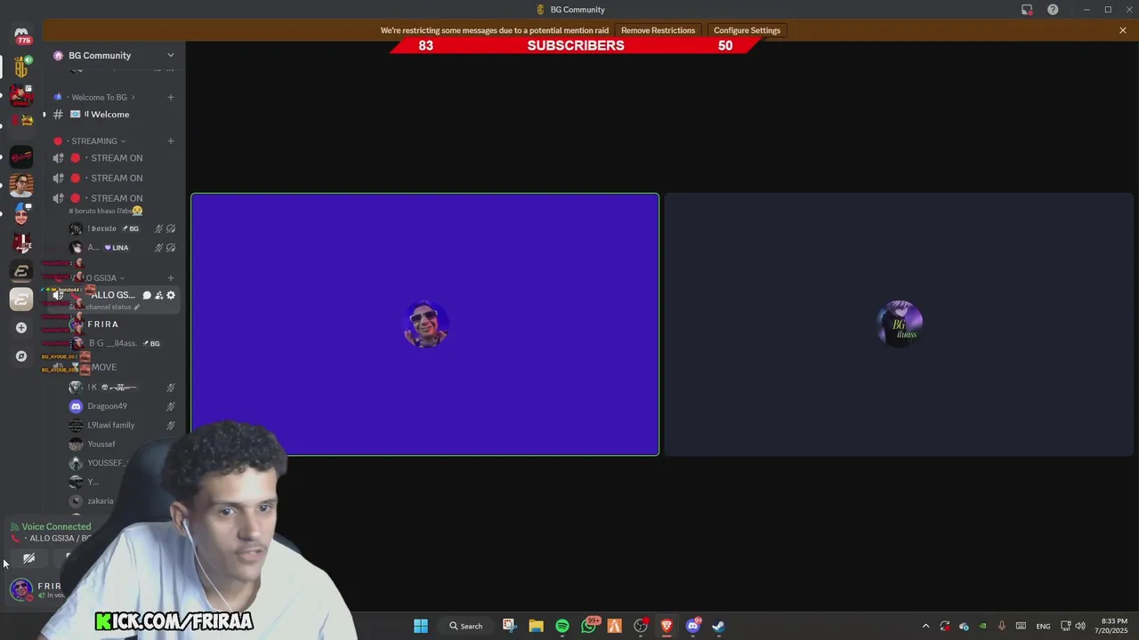Open File Explorer from taskbar
1139x640 pixels.
point(536,626)
